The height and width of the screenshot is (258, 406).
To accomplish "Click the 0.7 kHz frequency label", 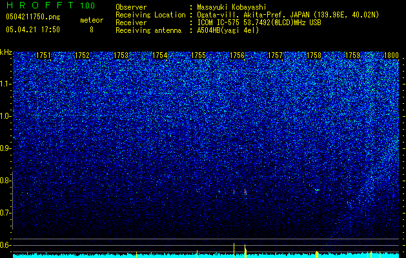I will tap(5, 213).
